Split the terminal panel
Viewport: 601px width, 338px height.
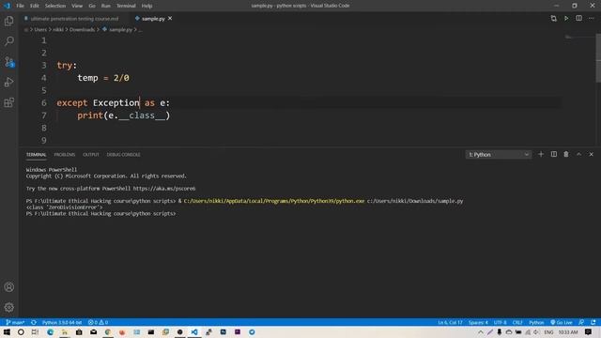pos(554,154)
